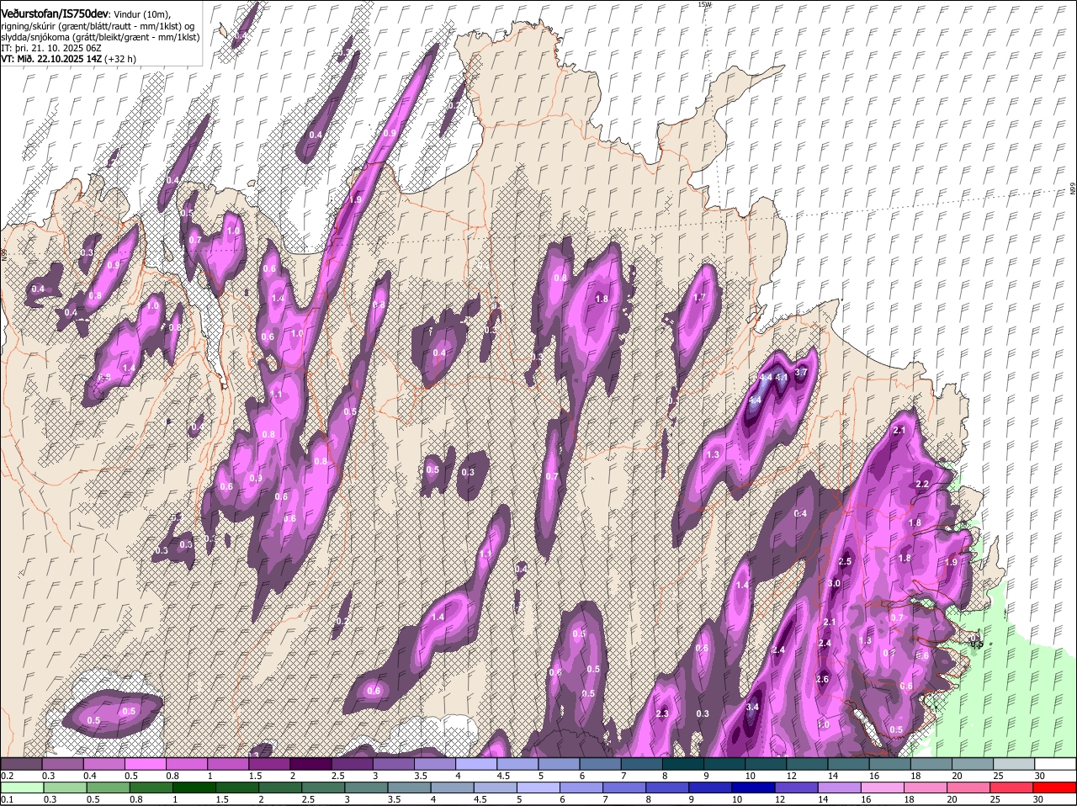1077x806 pixels.
Task: Click the '(+32 h)' forecast offset text
Action: click(x=121, y=59)
